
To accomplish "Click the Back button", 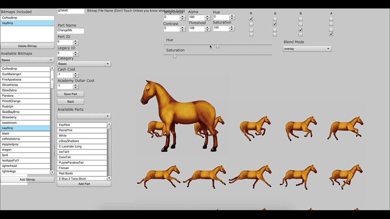I will (x=70, y=102).
